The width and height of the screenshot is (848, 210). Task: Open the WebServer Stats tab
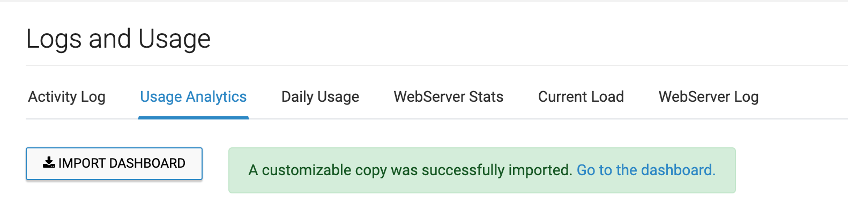click(449, 97)
